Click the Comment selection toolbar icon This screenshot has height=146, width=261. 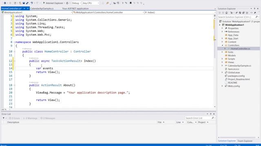coord(122,3)
